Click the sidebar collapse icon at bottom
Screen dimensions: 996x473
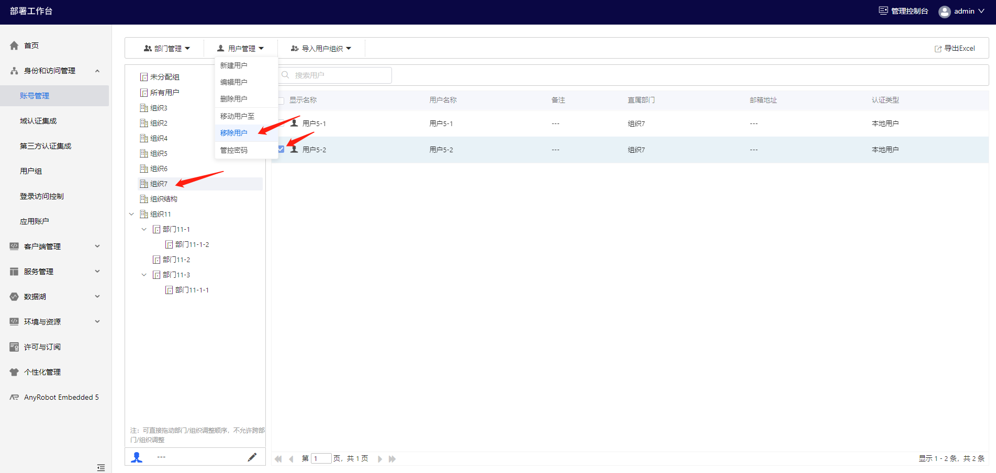(x=101, y=467)
